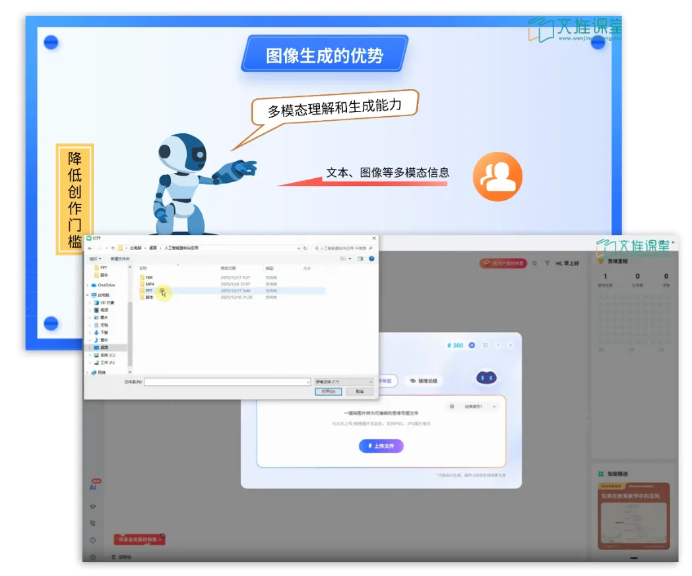Expand the 3D 对象 tree node
Screen dimensions: 692x576
[x=90, y=303]
